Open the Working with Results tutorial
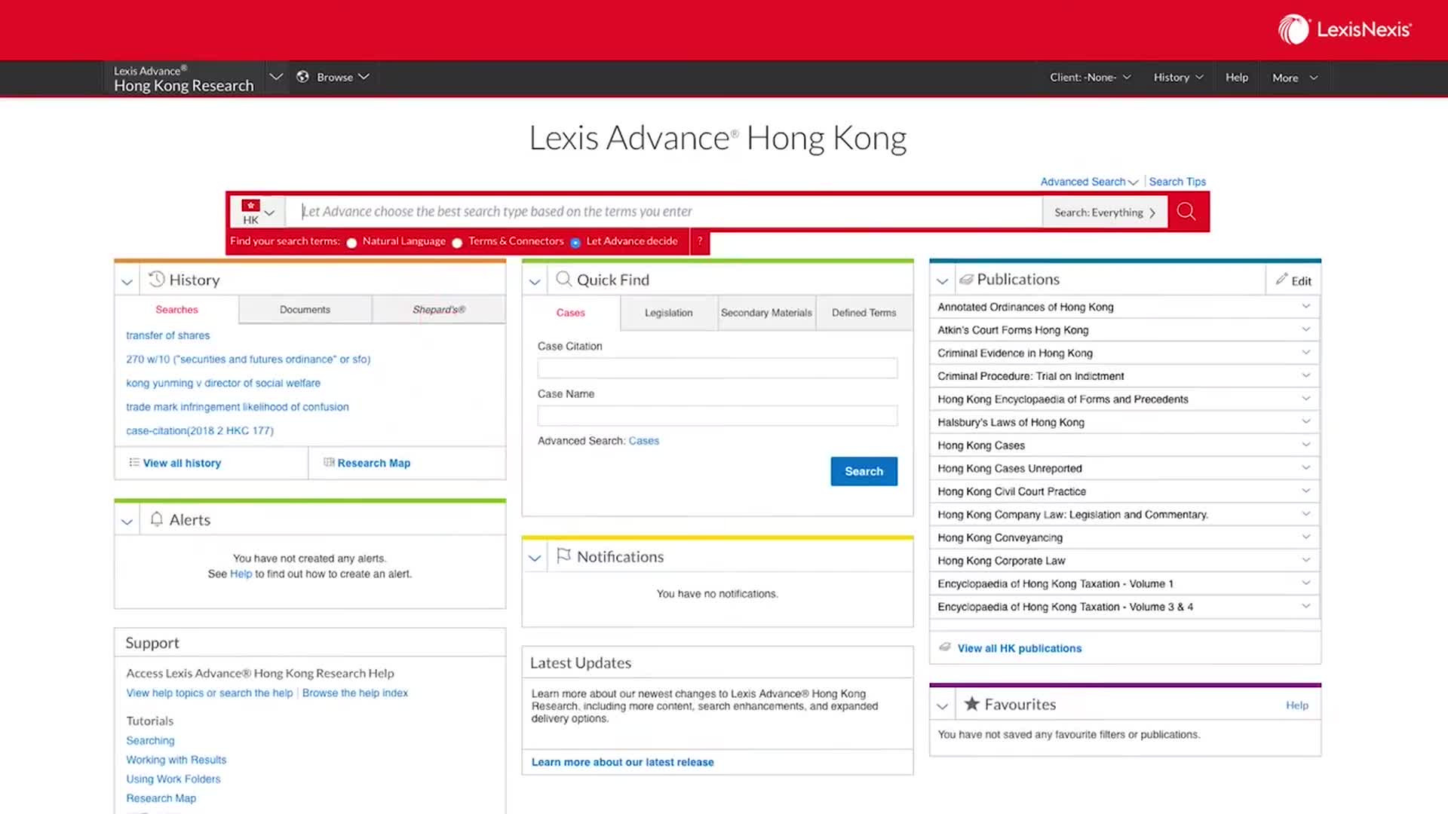The image size is (1448, 814). pyautogui.click(x=176, y=760)
